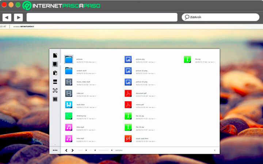Click the new file icon in sidebar
This screenshot has height=164, width=263.
click(55, 56)
